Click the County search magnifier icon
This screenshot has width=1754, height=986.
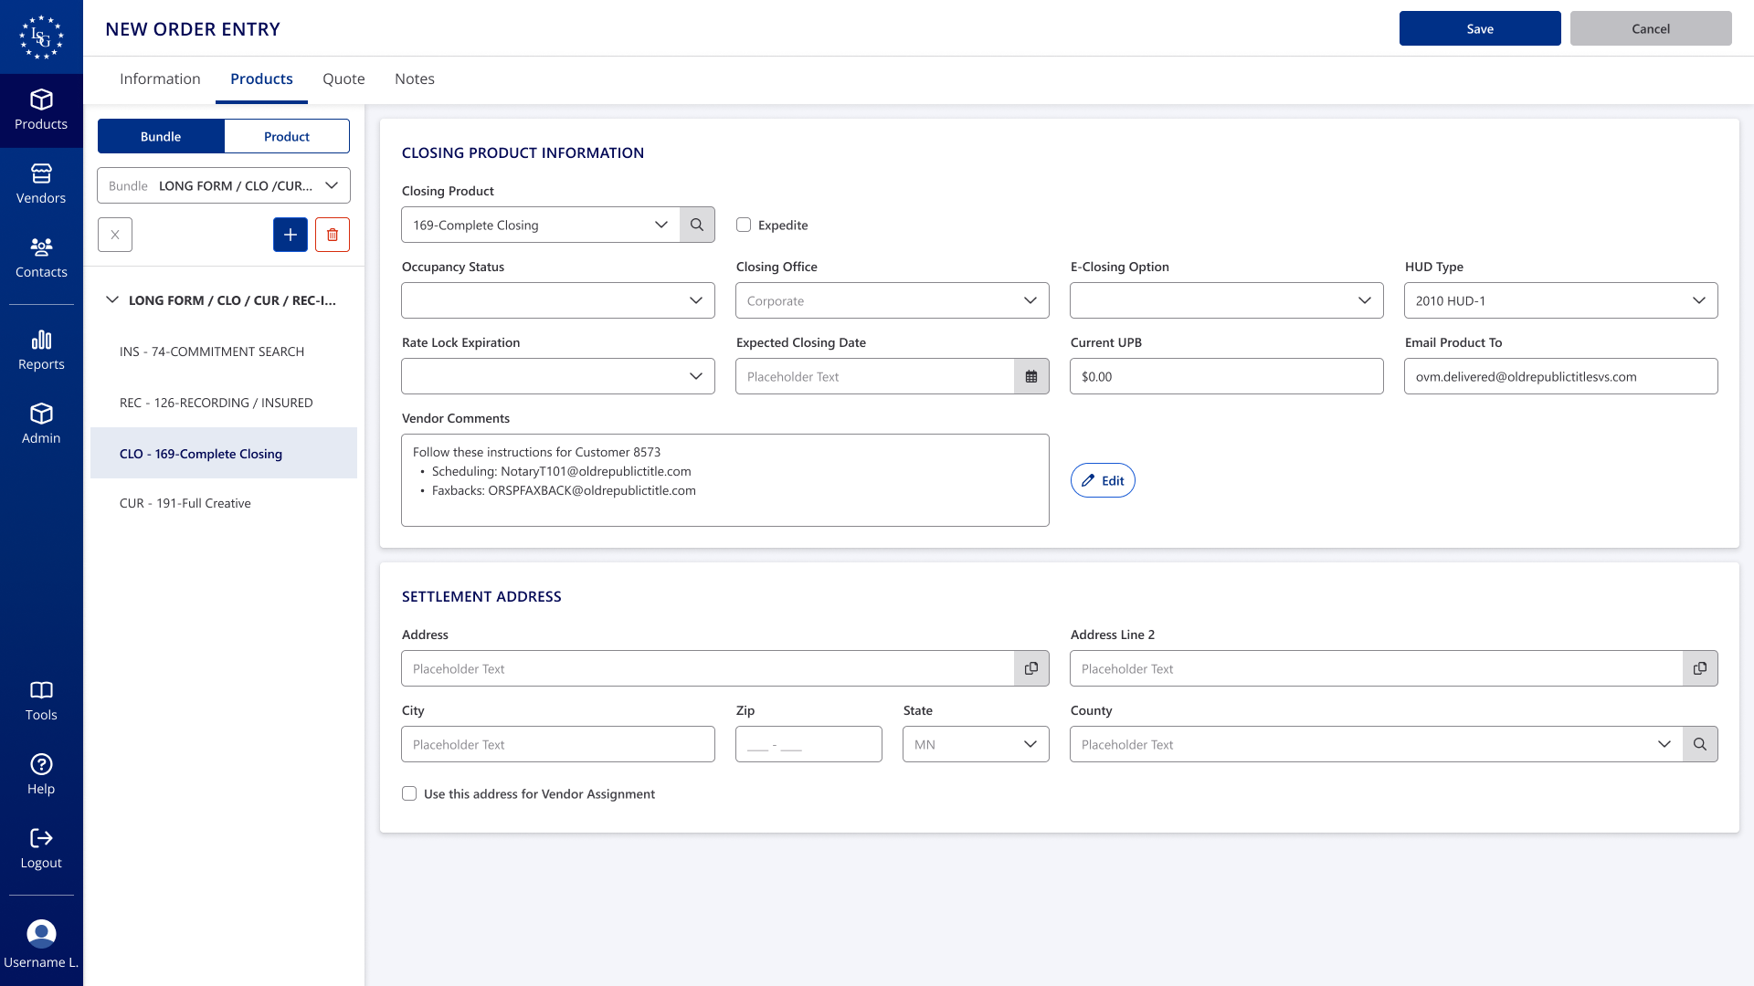[1700, 744]
